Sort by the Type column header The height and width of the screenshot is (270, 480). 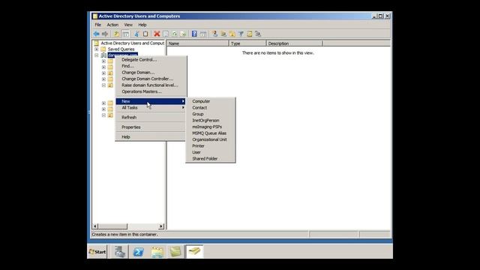(x=247, y=43)
